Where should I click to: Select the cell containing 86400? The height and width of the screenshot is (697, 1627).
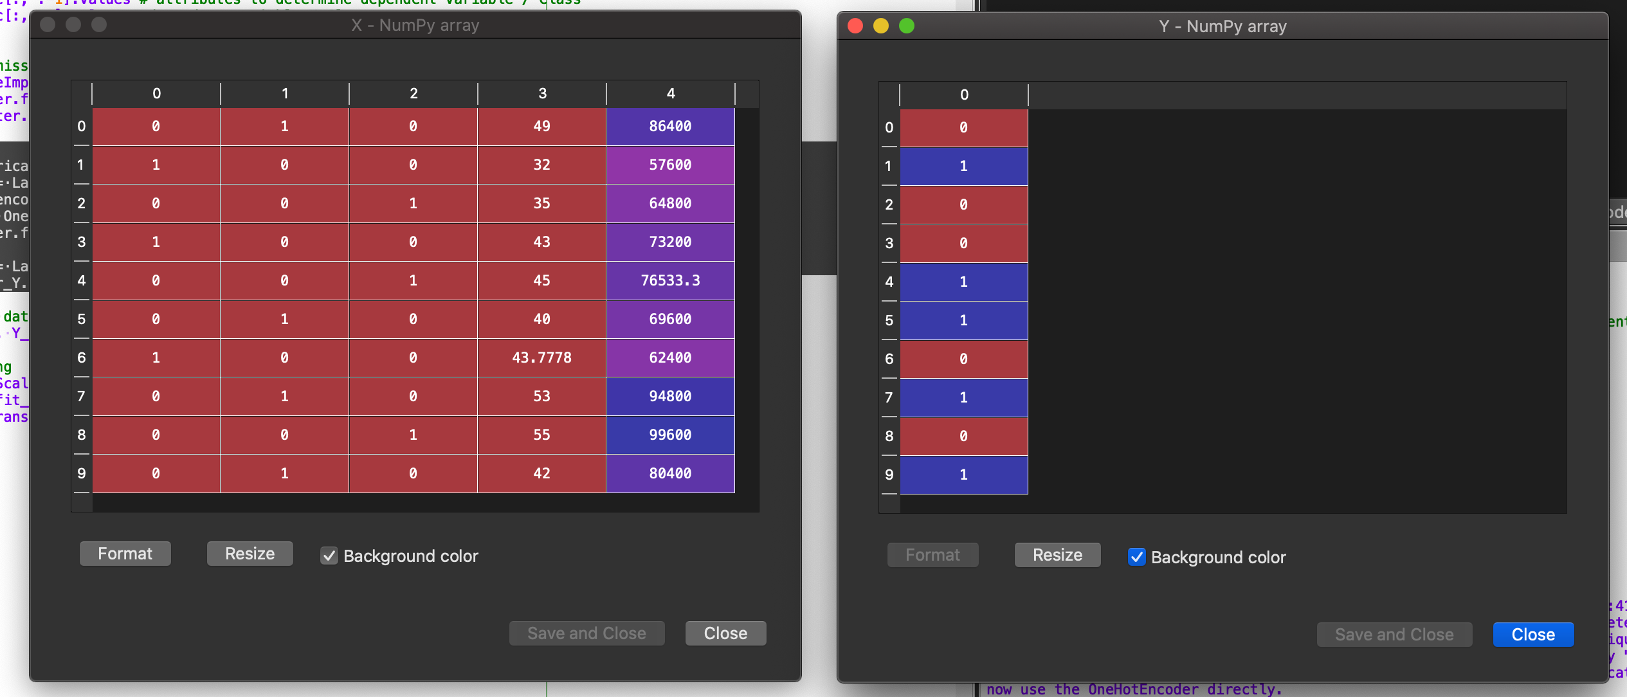(670, 126)
